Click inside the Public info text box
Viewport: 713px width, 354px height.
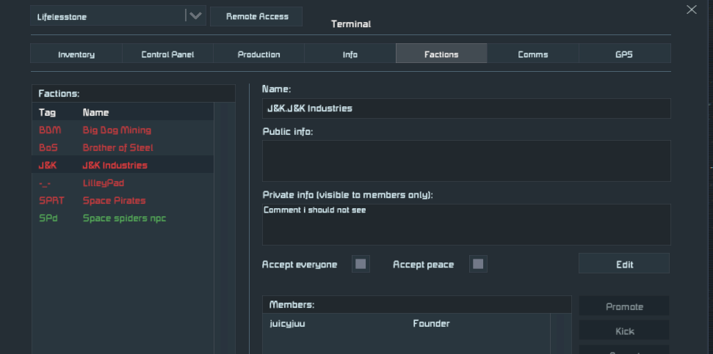coord(466,161)
